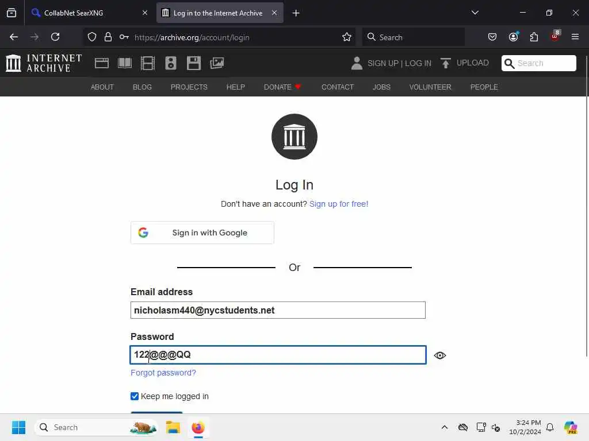The image size is (589, 441).
Task: Open the DONATE menu item
Action: point(282,87)
